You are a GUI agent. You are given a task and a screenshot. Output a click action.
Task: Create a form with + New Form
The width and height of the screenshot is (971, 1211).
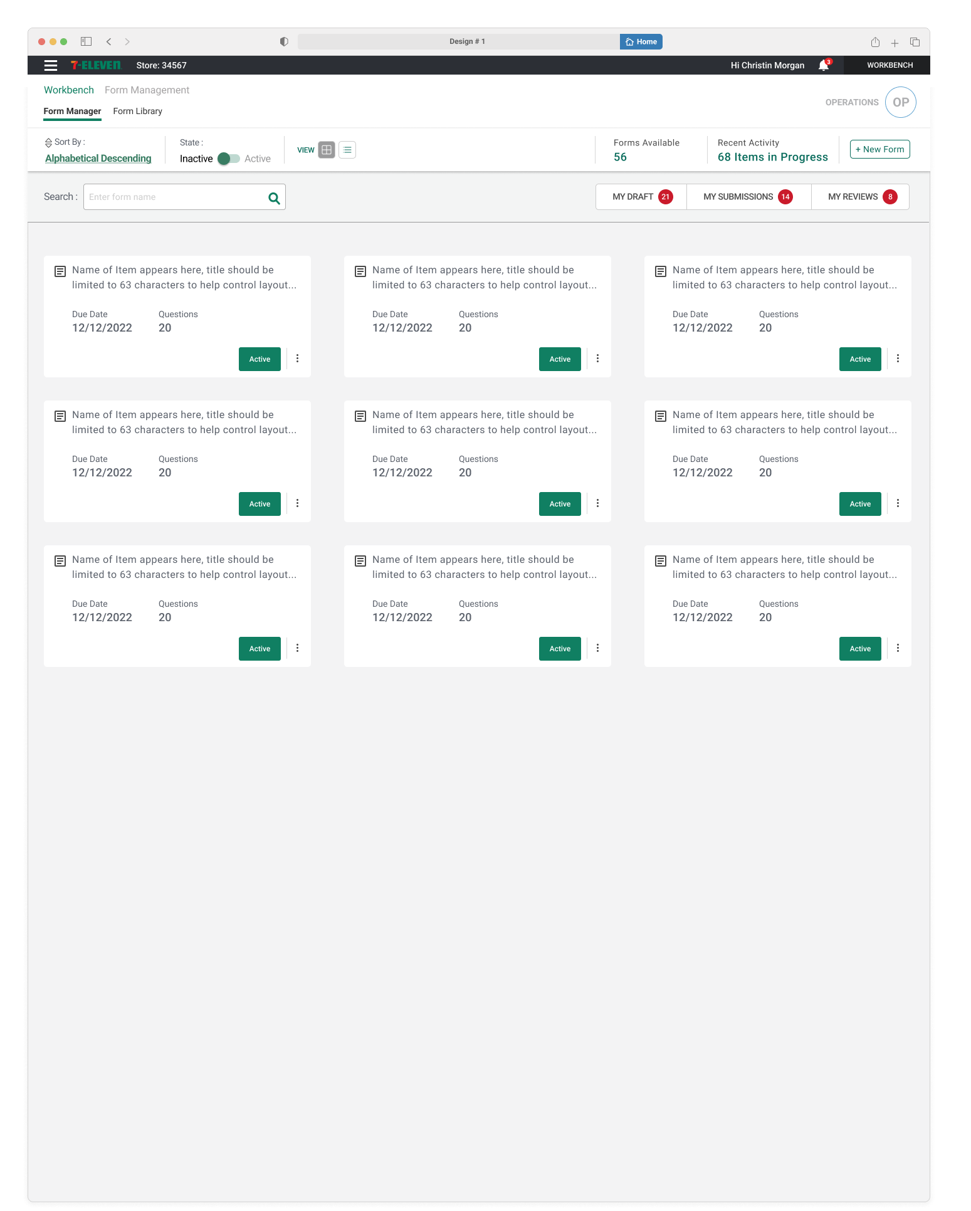(880, 149)
